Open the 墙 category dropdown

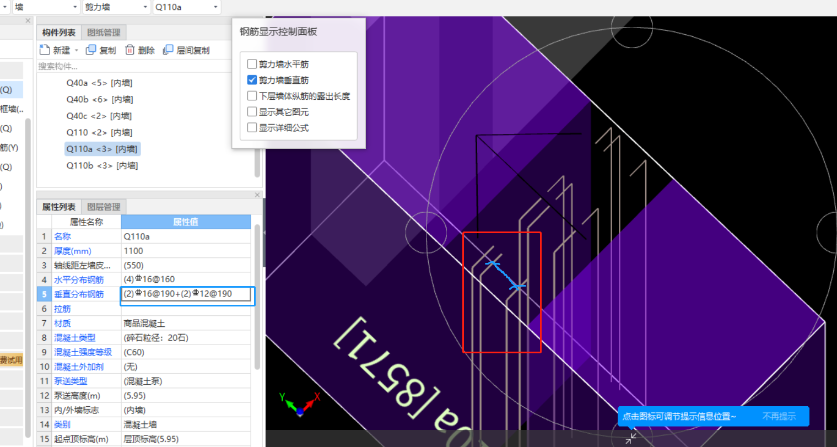point(46,7)
